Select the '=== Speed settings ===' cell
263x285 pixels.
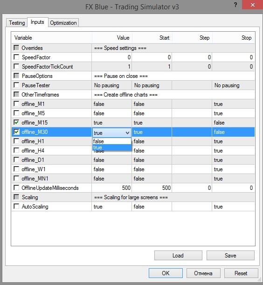(x=173, y=48)
